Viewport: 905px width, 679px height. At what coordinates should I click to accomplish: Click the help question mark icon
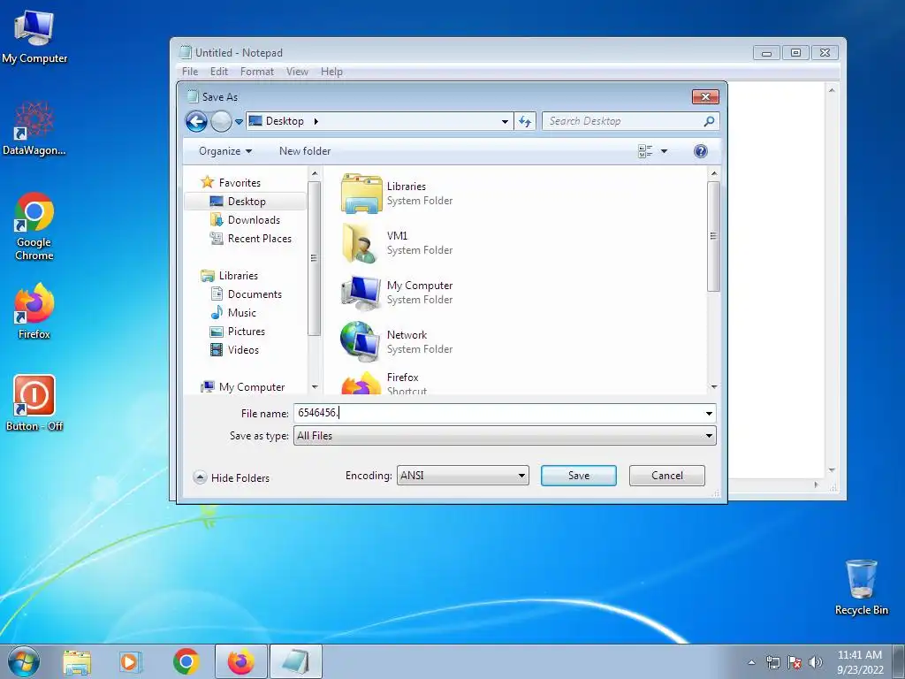(x=700, y=151)
